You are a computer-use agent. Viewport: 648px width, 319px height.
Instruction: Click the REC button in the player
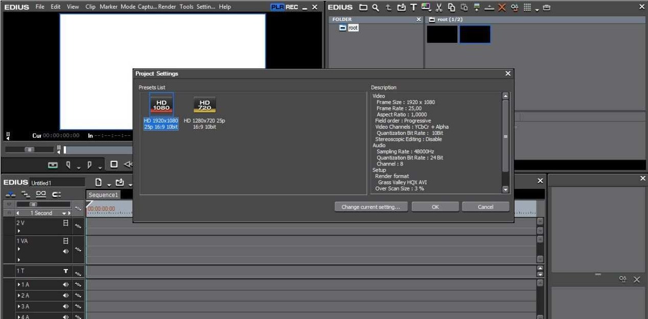[292, 7]
